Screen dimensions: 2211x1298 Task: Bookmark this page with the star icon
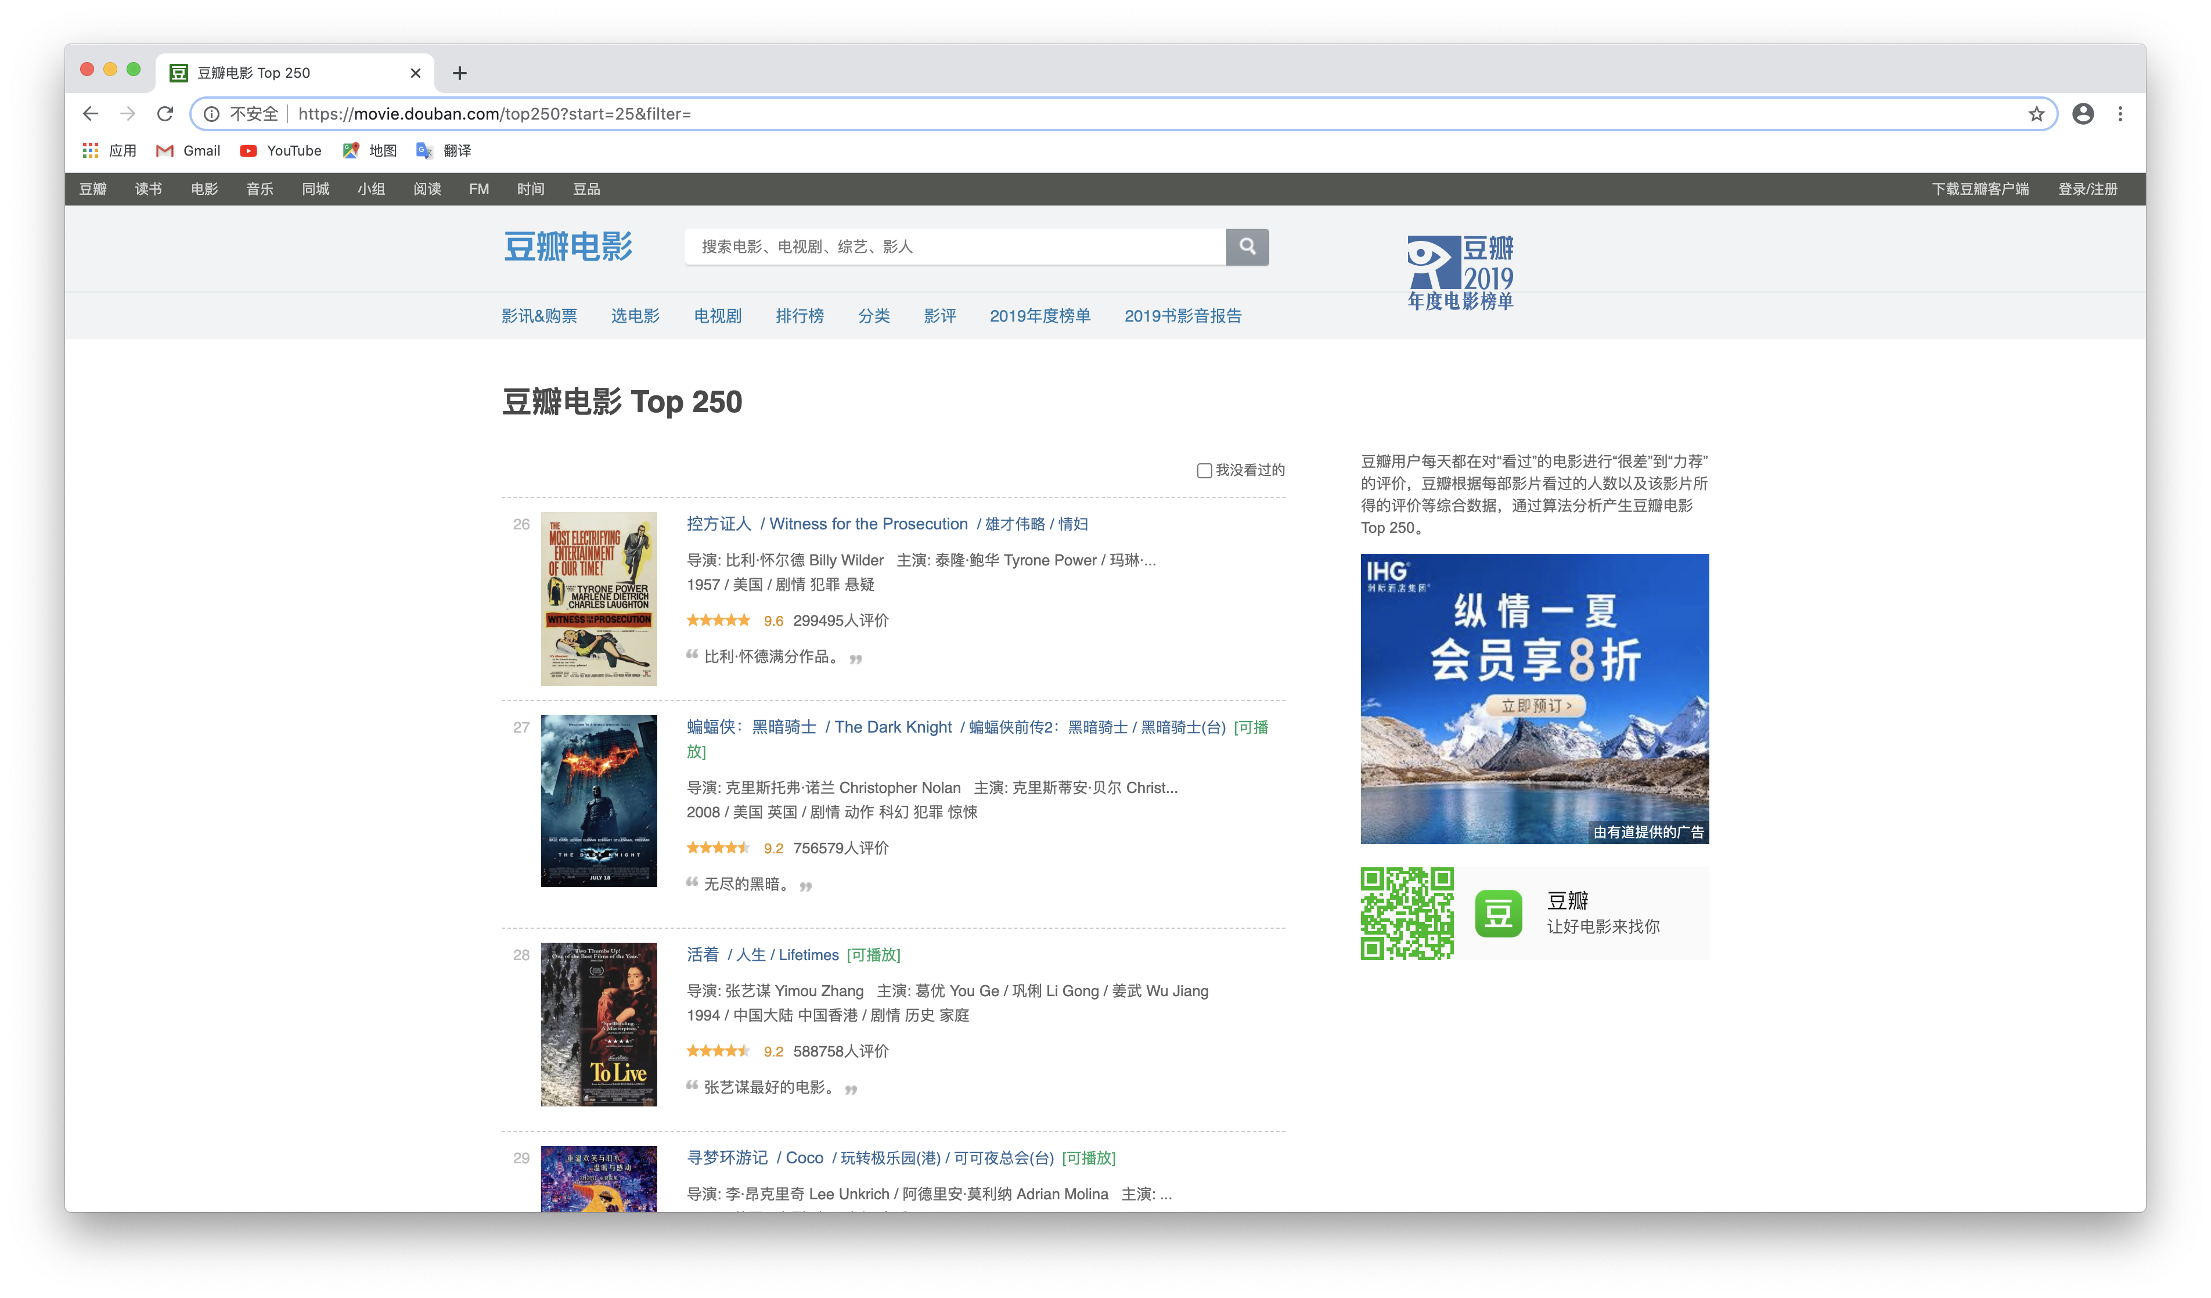(x=2036, y=114)
